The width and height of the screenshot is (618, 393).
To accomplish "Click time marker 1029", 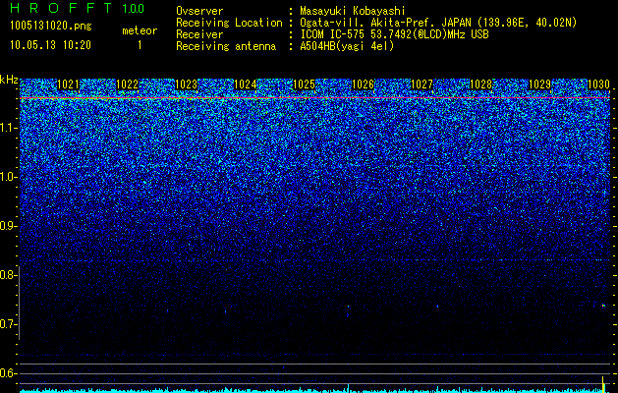I will (x=539, y=84).
